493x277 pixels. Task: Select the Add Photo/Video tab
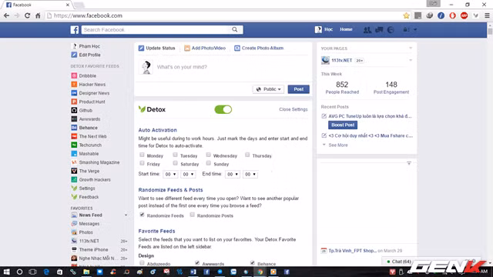pyautogui.click(x=205, y=48)
